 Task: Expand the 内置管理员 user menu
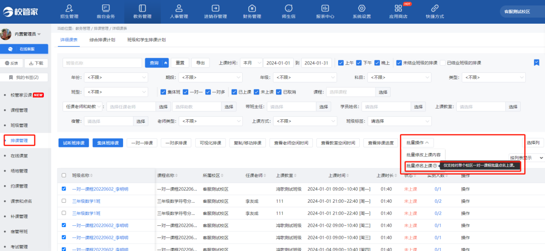(x=28, y=34)
